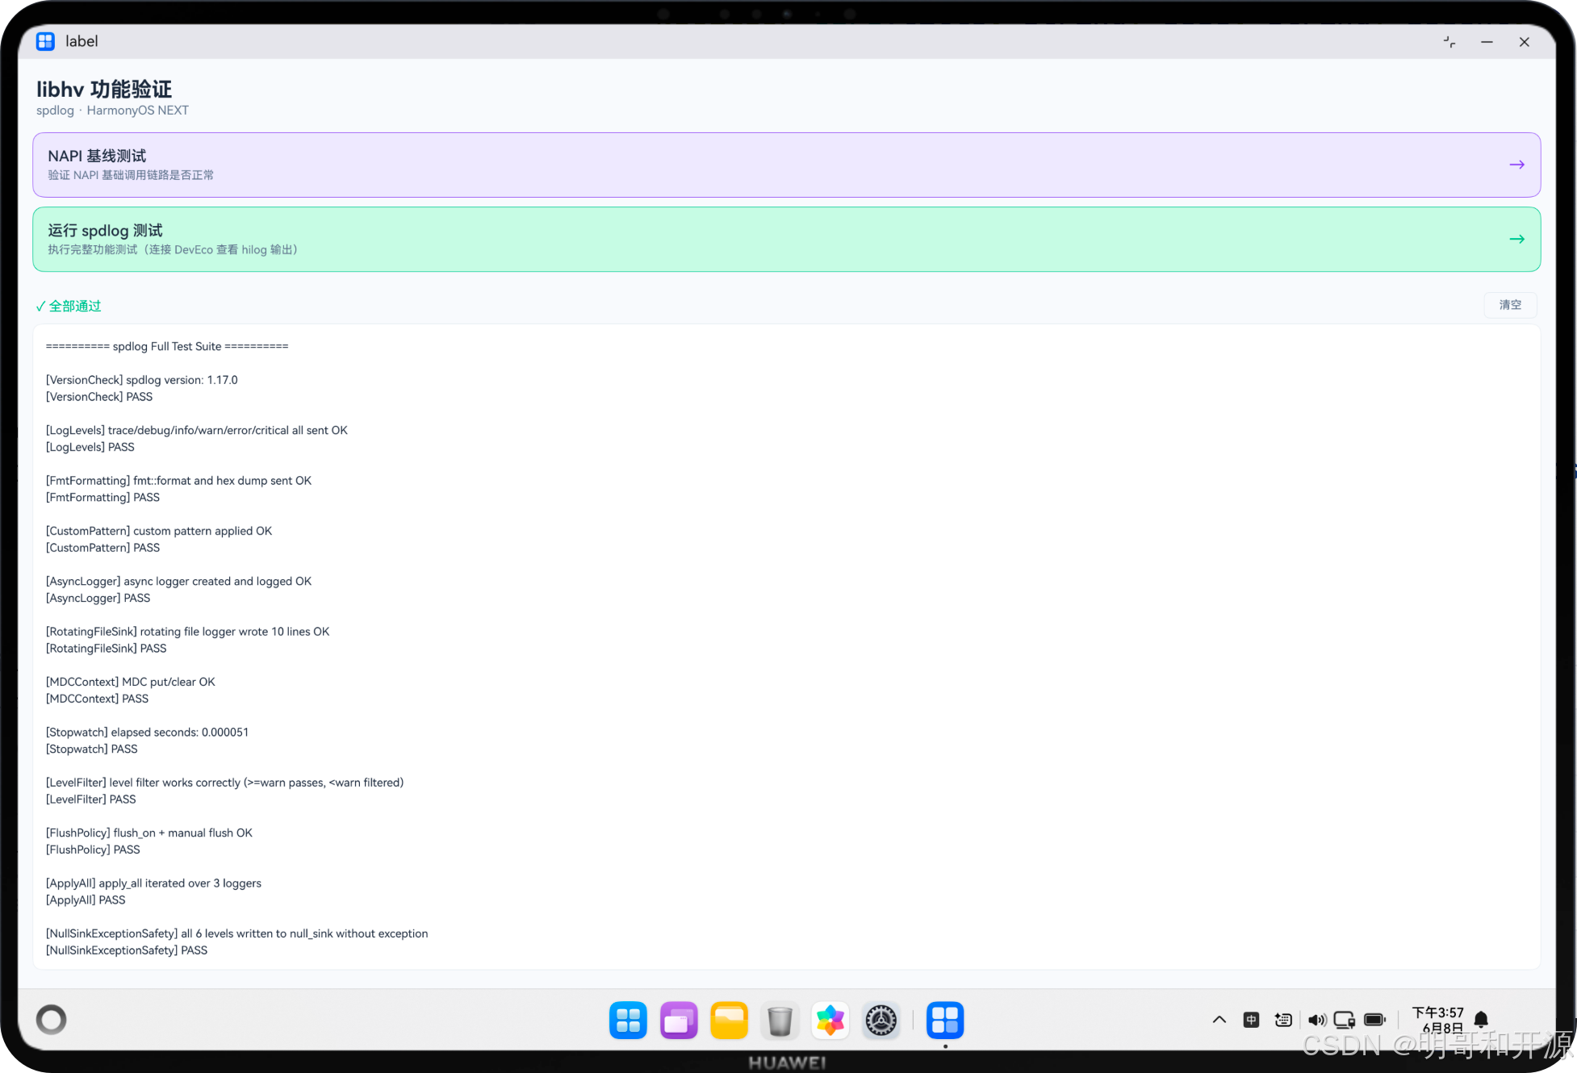Screen dimensions: 1577x1073
Task: Run the 运行 spdlog 测试 card
Action: (x=786, y=239)
